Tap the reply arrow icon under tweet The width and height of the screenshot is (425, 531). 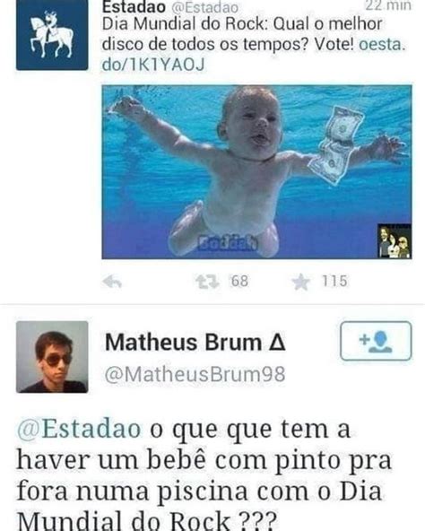coord(112,282)
